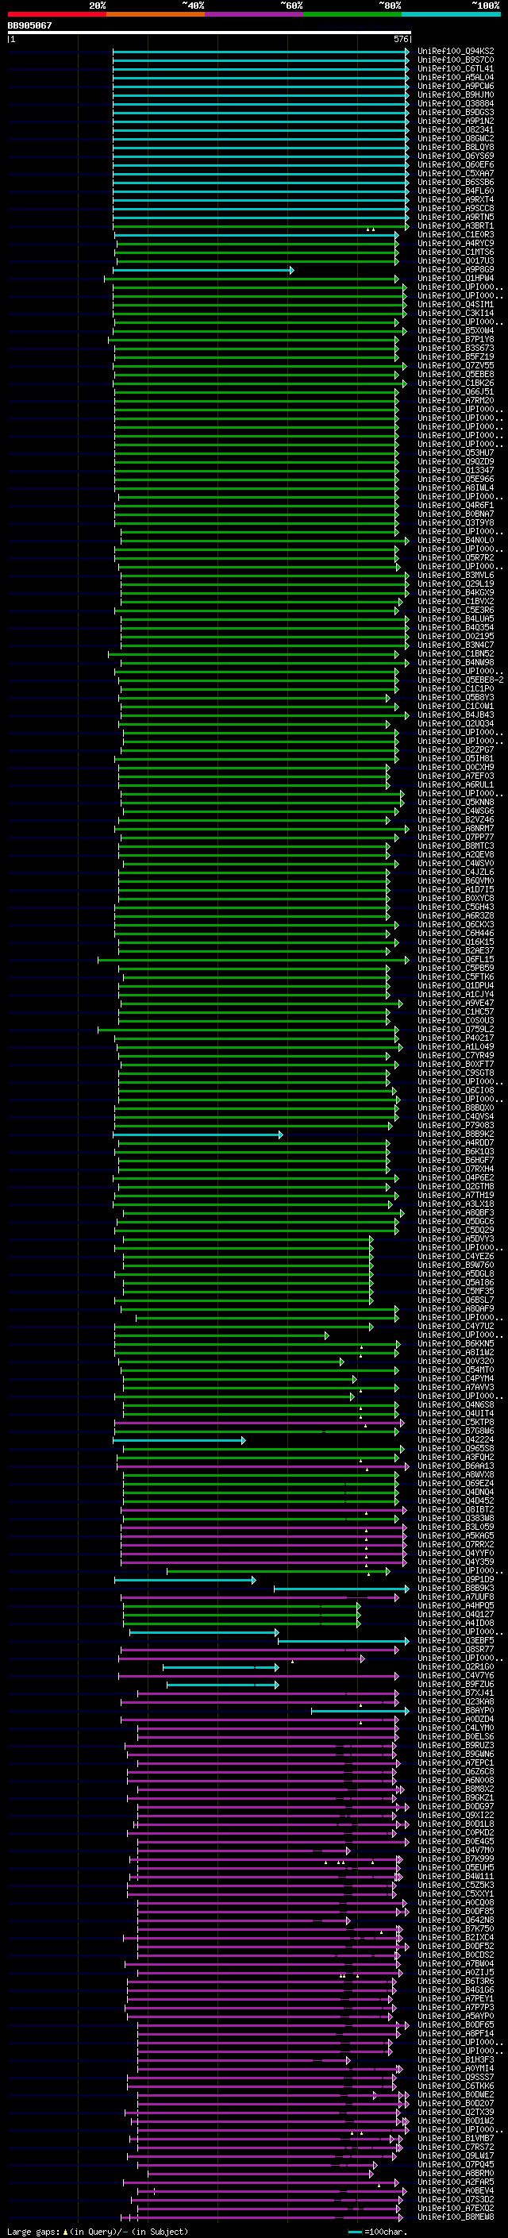The image size is (508, 2238).
Task: Select the UniRef100_Q4SIM1 label
Action: [456, 304]
